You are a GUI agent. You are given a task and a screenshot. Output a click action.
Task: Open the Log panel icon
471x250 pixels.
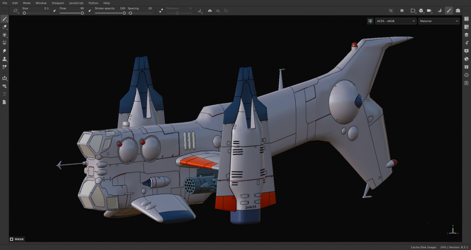pyautogui.click(x=466, y=83)
